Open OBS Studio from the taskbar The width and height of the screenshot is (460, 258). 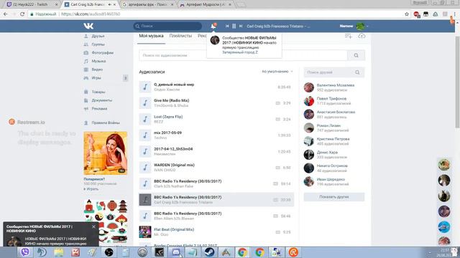coord(109,252)
